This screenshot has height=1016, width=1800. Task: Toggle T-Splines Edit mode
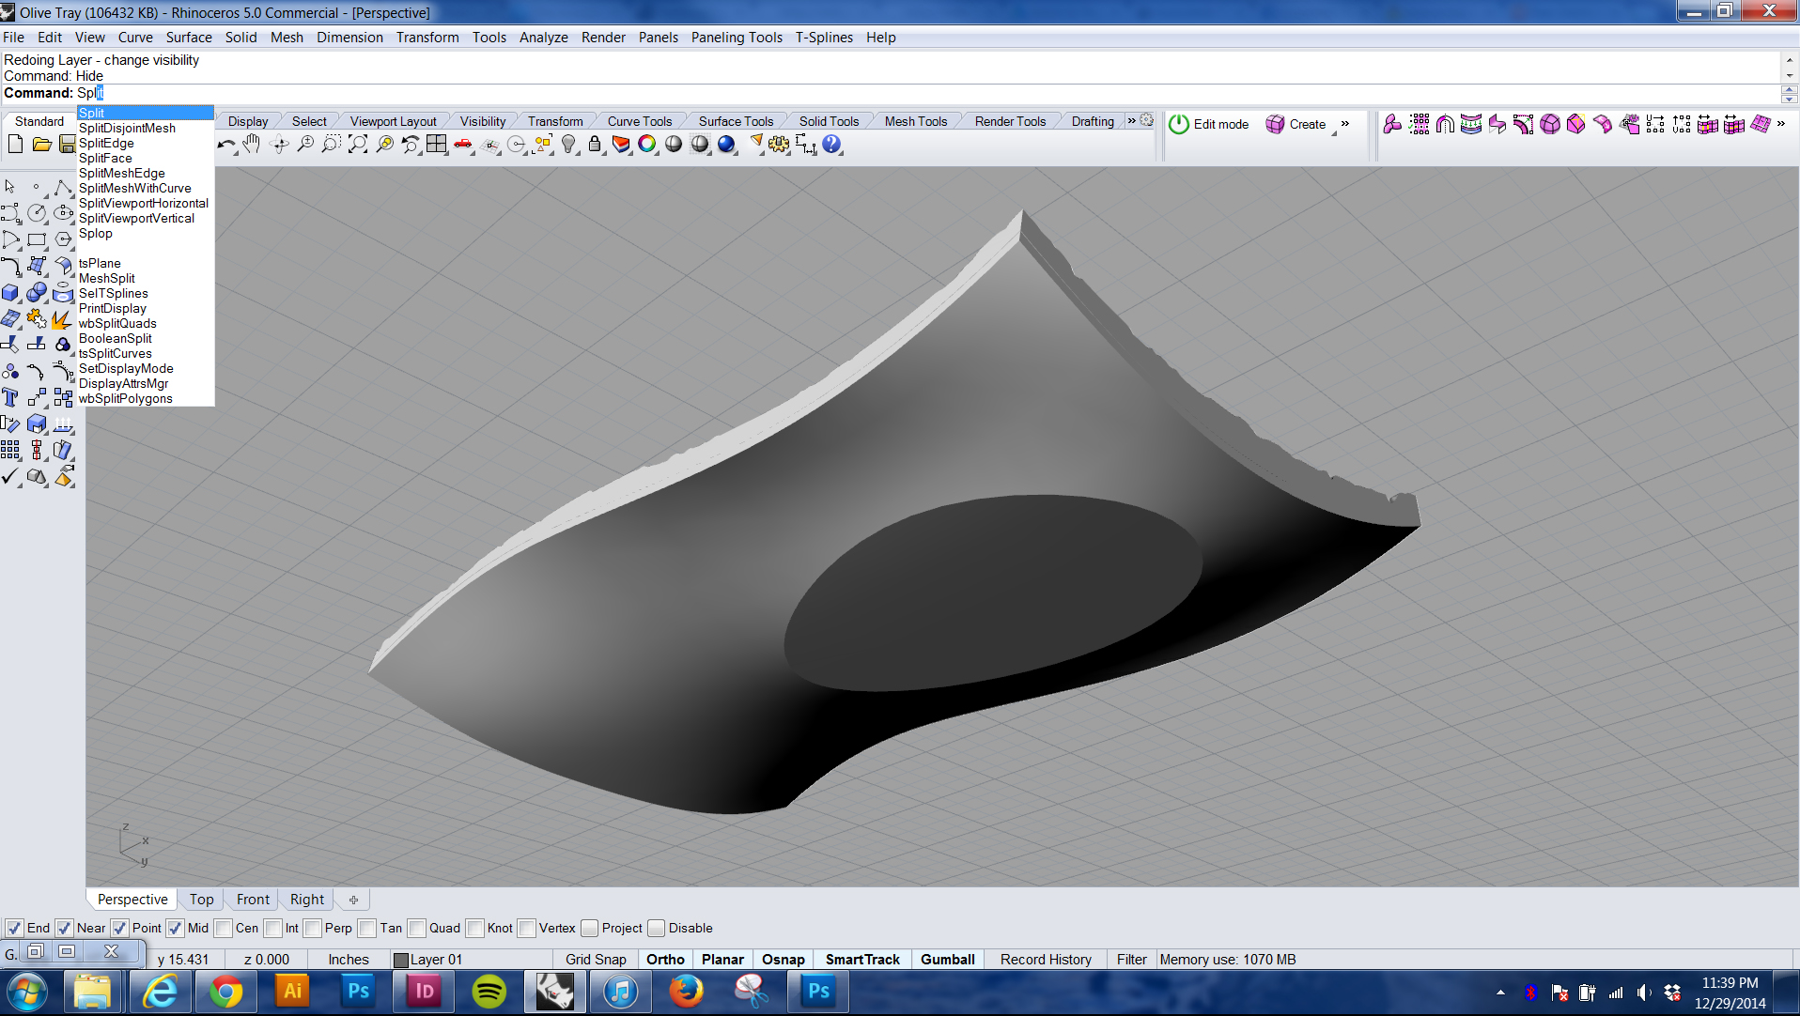[1208, 124]
